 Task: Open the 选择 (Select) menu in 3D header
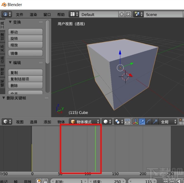[x=33, y=122]
